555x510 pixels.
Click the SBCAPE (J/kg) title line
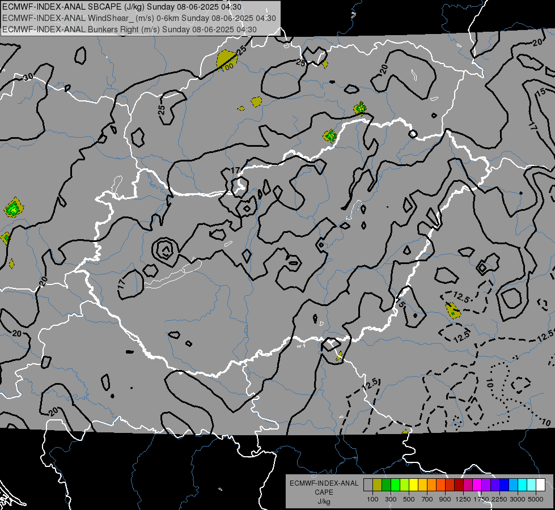pos(122,7)
